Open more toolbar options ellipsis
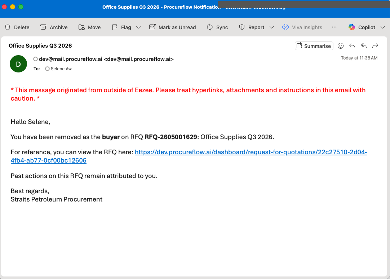This screenshot has width=390, height=279. tap(334, 27)
